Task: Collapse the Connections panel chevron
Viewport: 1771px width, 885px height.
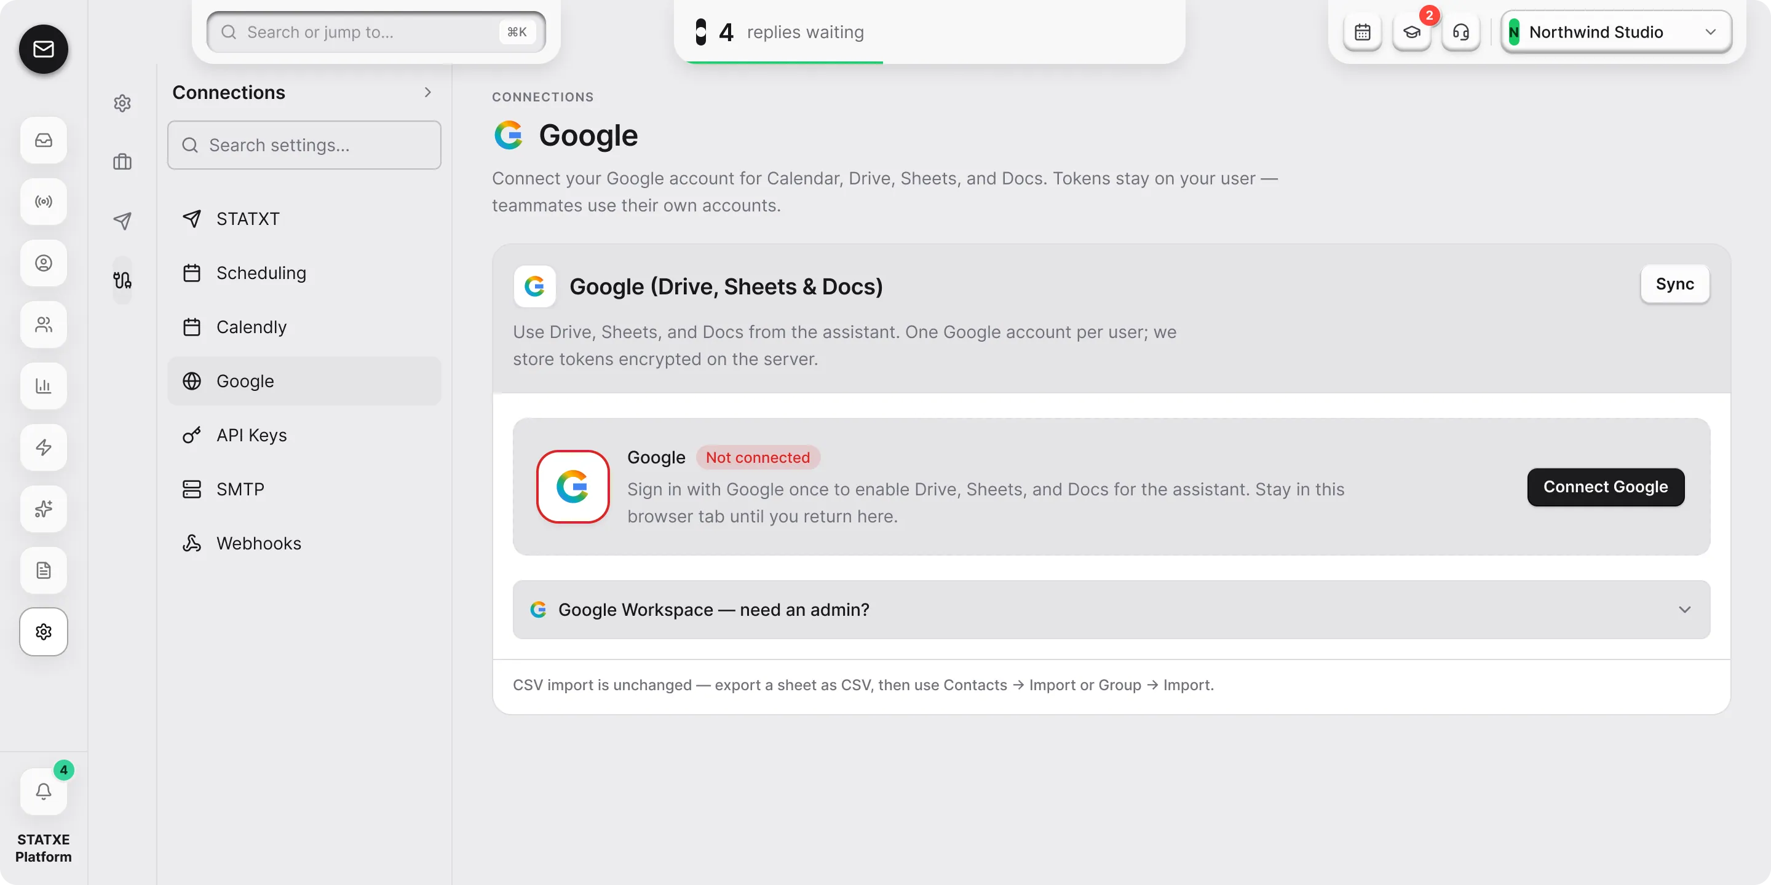Action: (x=427, y=92)
